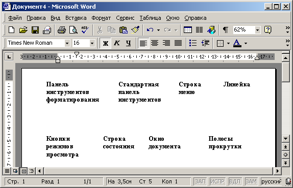The image size is (293, 188).
Task: Open the Файл menu
Action: pos(15,18)
